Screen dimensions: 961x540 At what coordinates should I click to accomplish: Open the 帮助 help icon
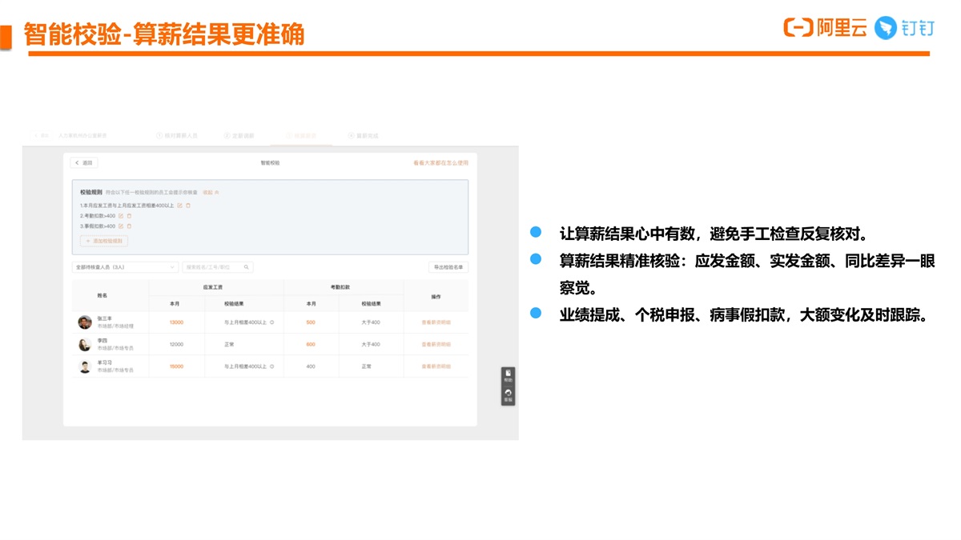pyautogui.click(x=508, y=375)
